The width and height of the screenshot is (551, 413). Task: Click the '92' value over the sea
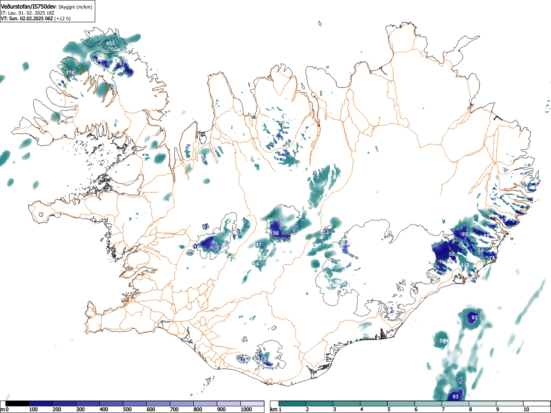pyautogui.click(x=474, y=317)
